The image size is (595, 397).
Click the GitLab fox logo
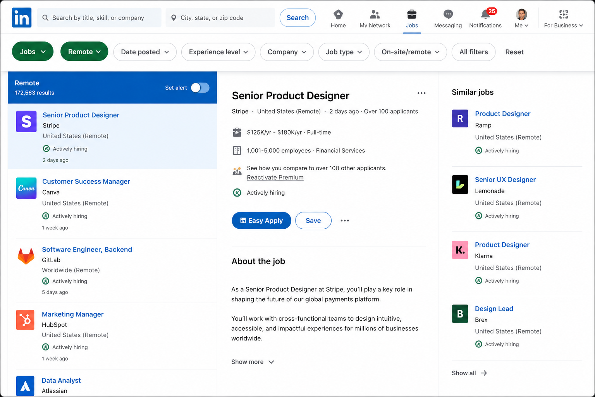click(x=26, y=256)
